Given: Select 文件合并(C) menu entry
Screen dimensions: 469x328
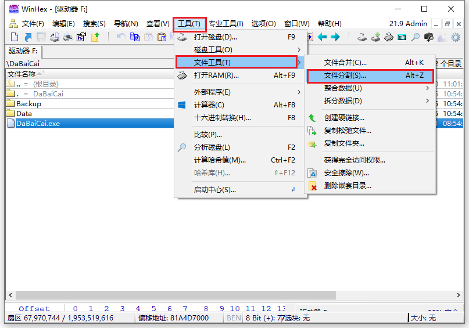Looking at the screenshot, I should [x=370, y=63].
